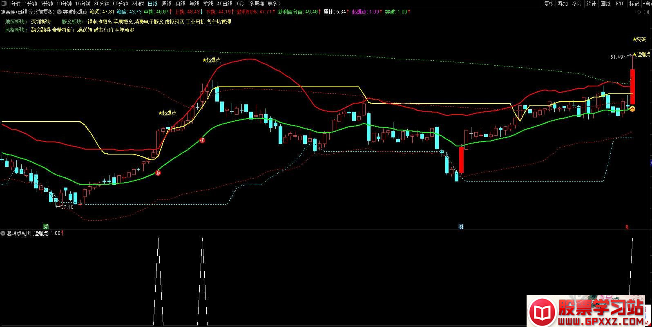Image resolution: width=652 pixels, height=327 pixels.
Task: Select the 日线 daily chart tab
Action: pyautogui.click(x=152, y=4)
